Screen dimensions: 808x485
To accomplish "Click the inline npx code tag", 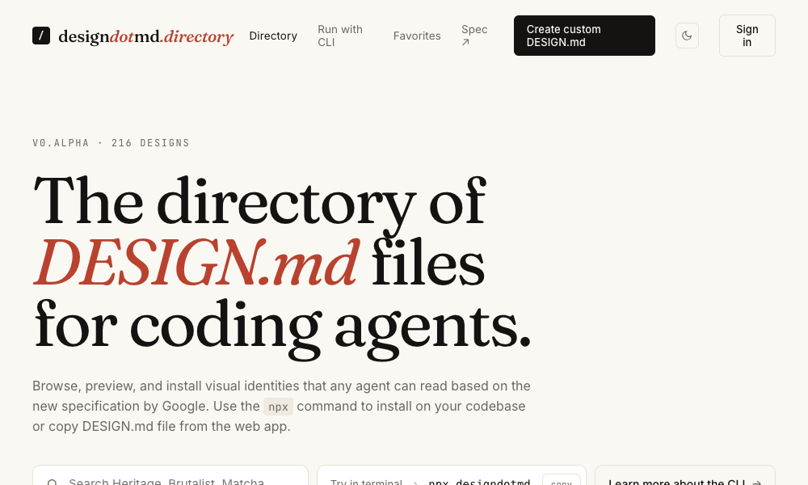I will [x=278, y=407].
